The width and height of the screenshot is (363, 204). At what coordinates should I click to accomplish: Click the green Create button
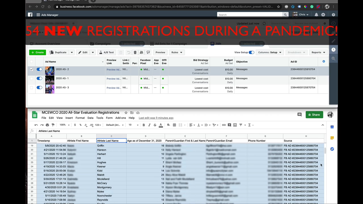[x=37, y=52]
